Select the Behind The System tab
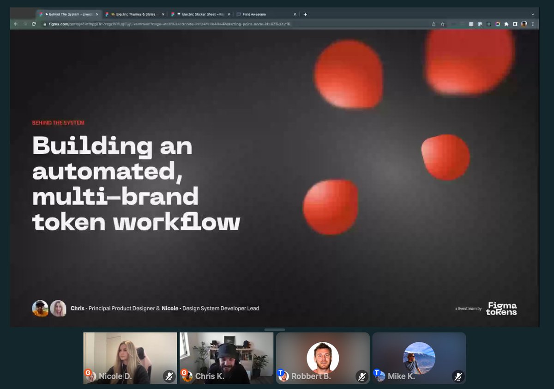The height and width of the screenshot is (389, 554). coord(68,14)
